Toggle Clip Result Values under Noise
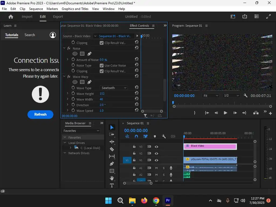This screenshot has width=276, height=207. pyautogui.click(x=102, y=71)
